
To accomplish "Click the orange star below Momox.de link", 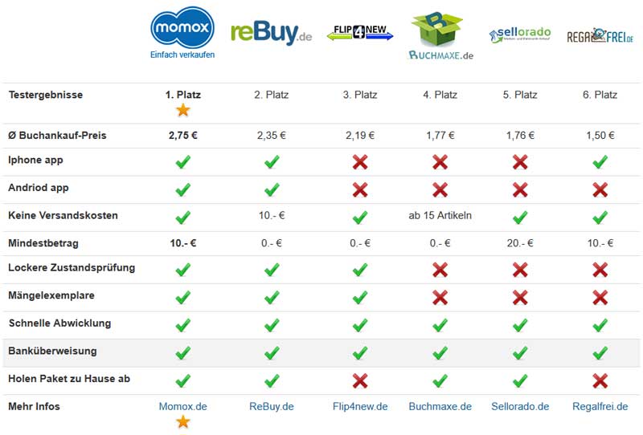I will (183, 421).
